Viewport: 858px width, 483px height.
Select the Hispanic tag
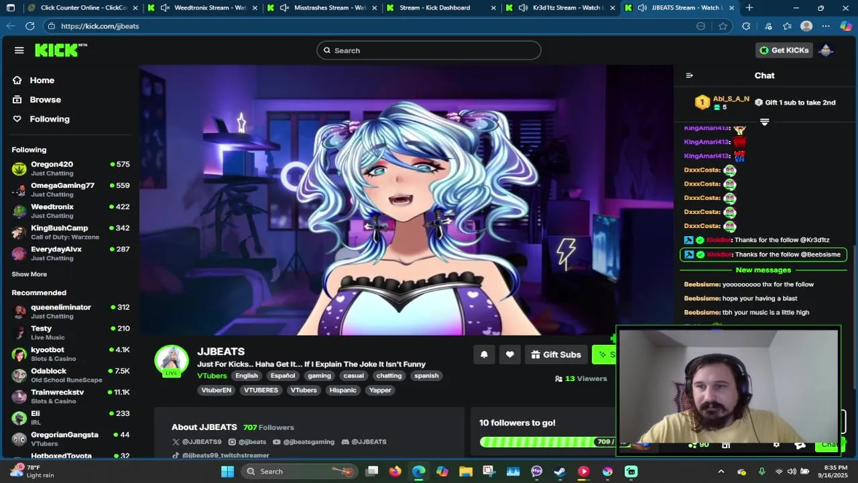point(343,390)
